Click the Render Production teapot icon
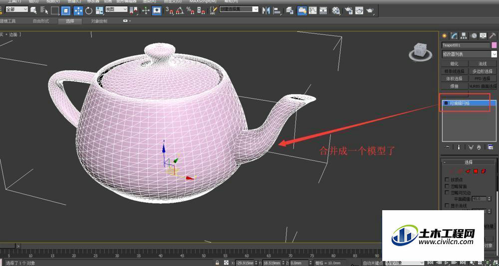 pos(370,11)
